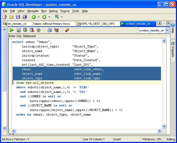Click the Rollback icon
The image size is (177, 143).
[x=32, y=30]
